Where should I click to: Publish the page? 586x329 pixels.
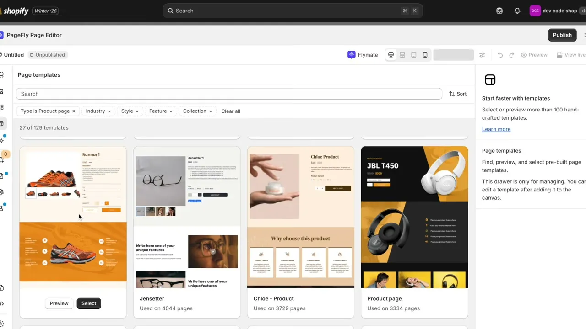tap(562, 35)
